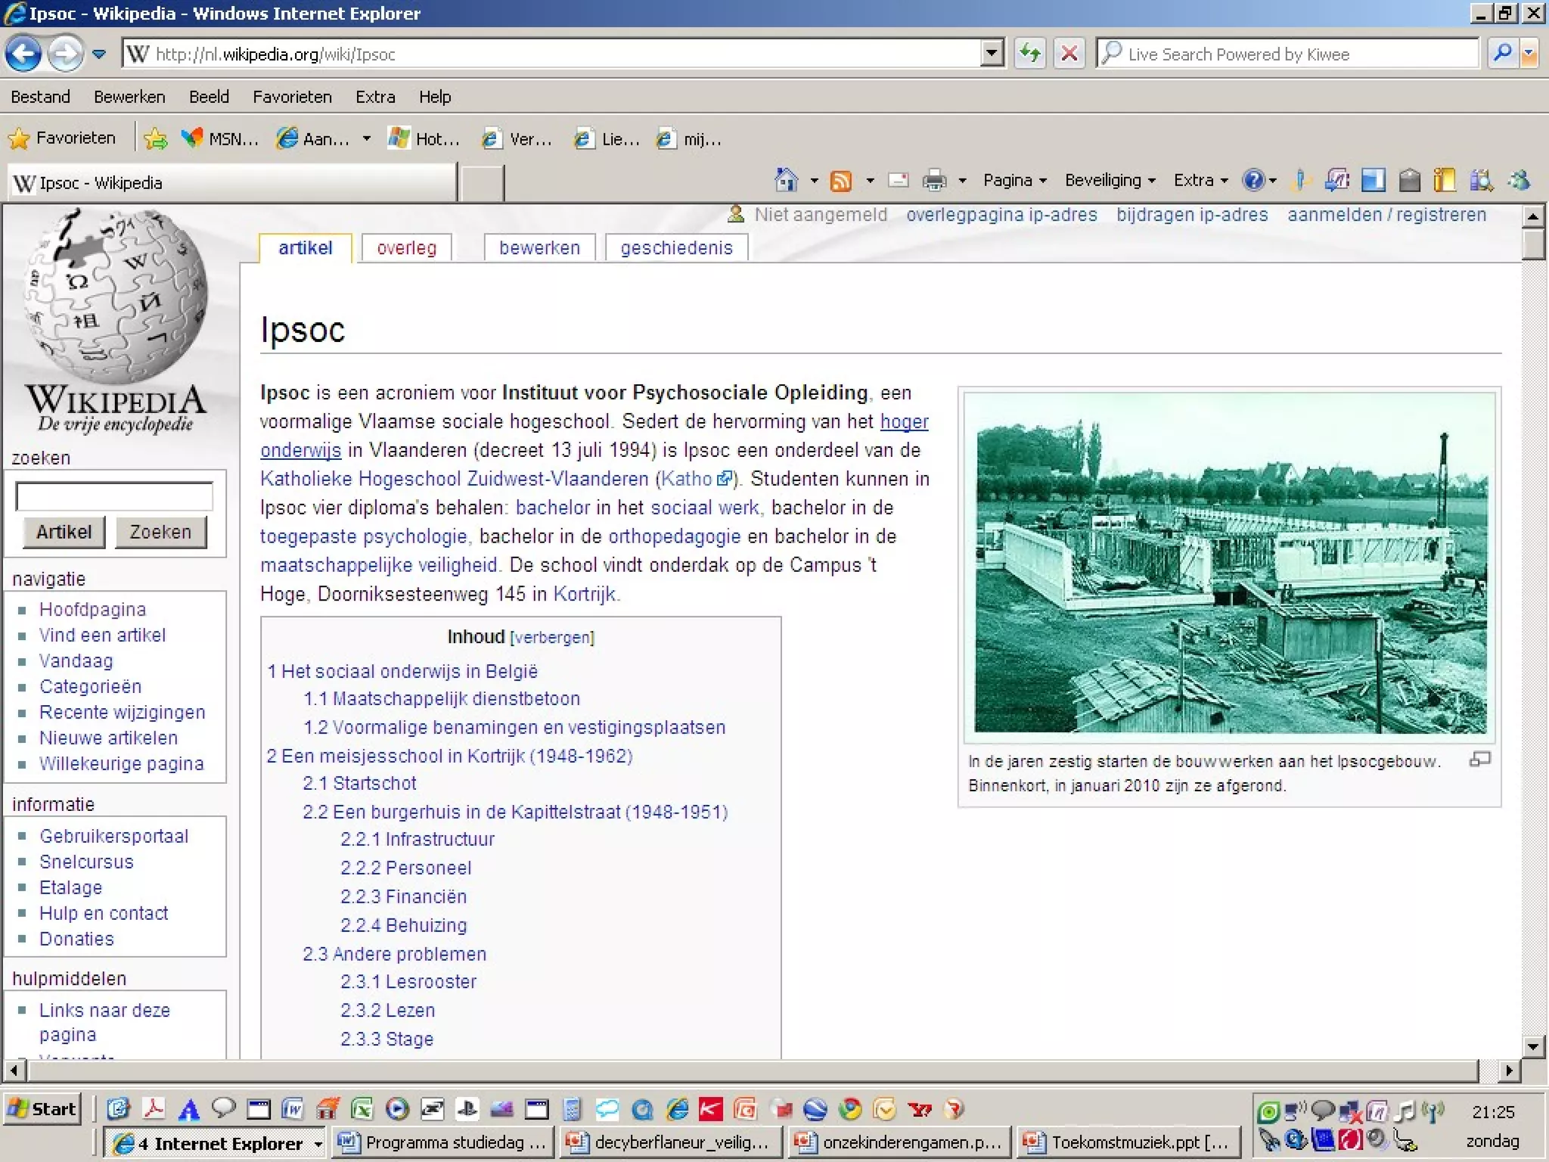Expand the Beveiliging dropdown menu

point(1110,181)
